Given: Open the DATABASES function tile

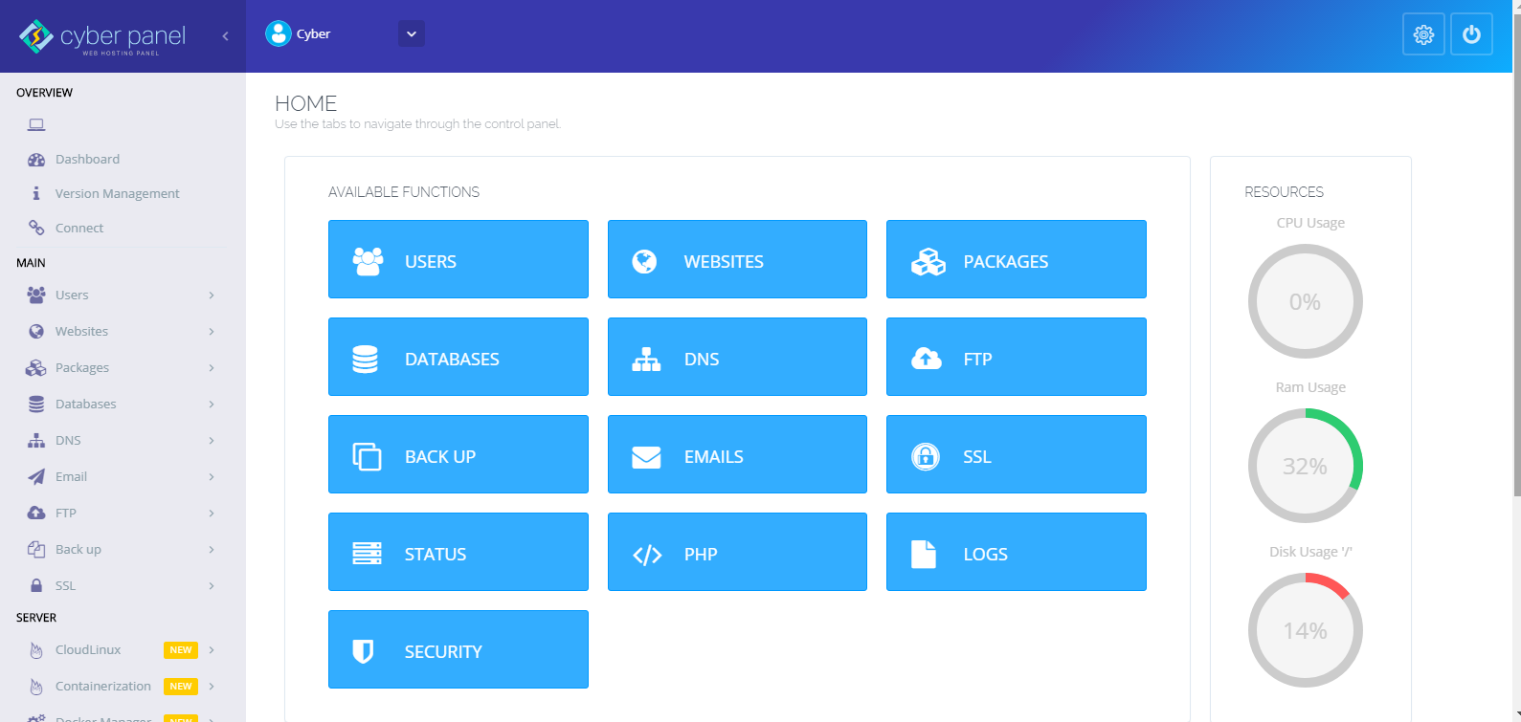Looking at the screenshot, I should [x=459, y=357].
